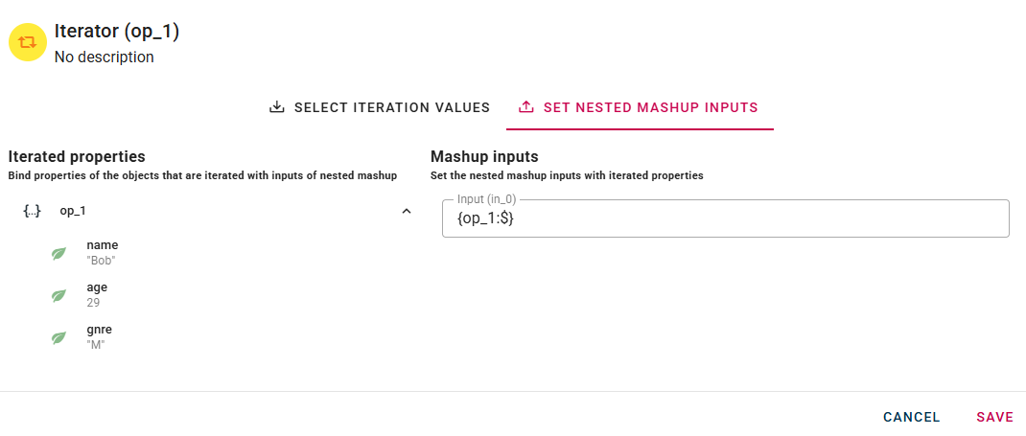Click the yellow Iterator loop icon
The width and height of the screenshot is (1026, 436).
(x=28, y=42)
